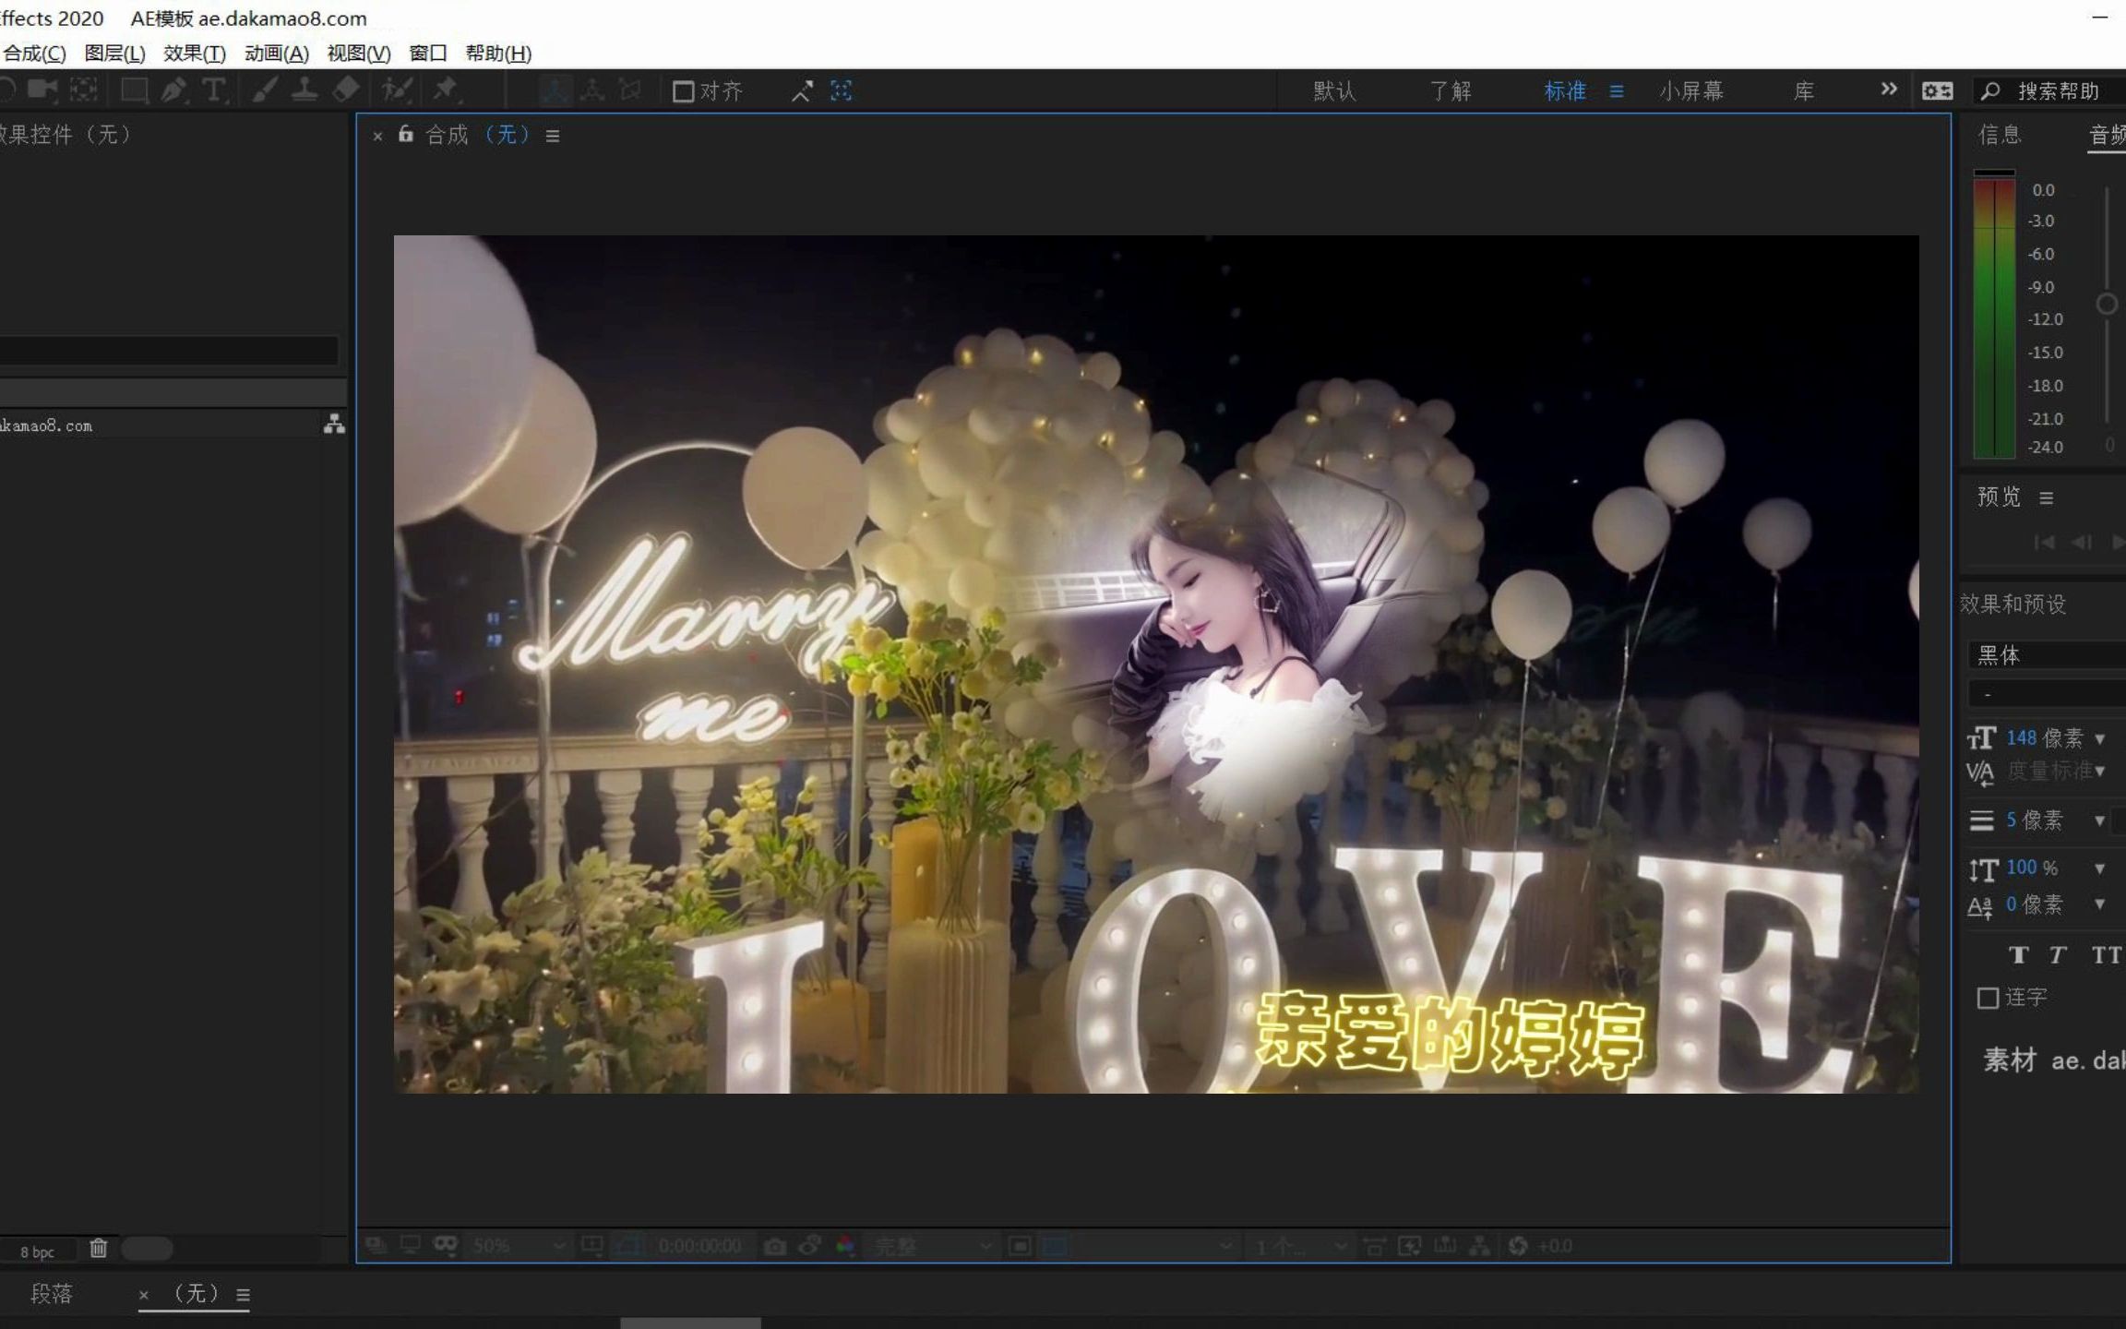Open the 50% magnification dropdown
Viewport: 2126px width, 1329px height.
pos(518,1246)
